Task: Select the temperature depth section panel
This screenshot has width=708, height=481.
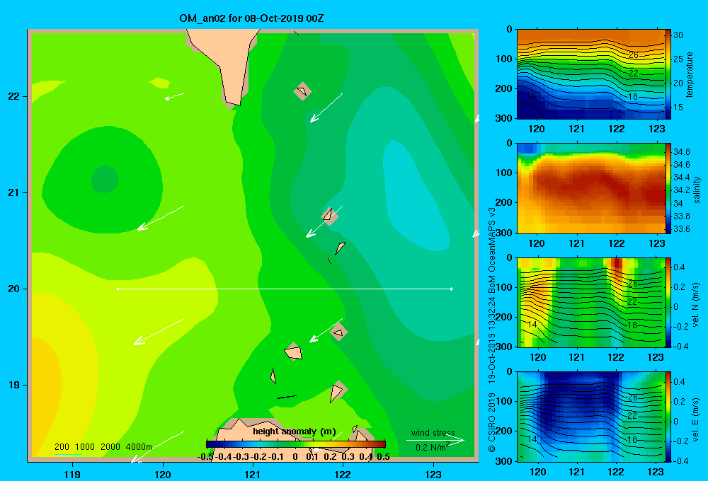Action: tap(590, 74)
